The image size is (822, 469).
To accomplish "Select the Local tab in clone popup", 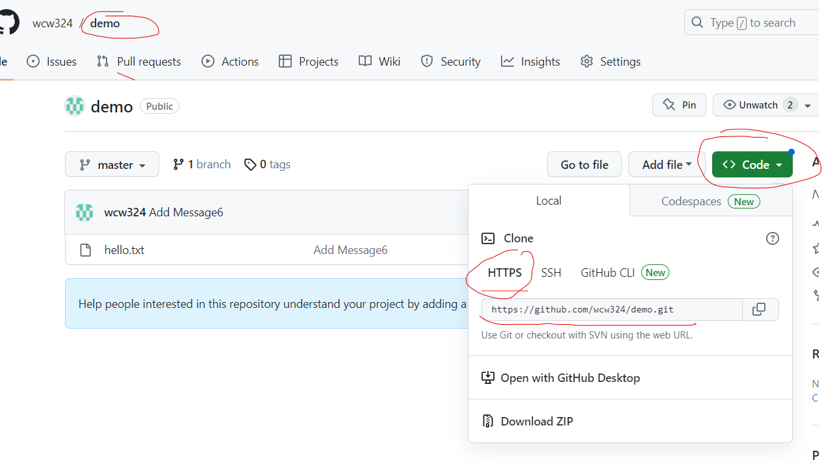I will point(548,201).
